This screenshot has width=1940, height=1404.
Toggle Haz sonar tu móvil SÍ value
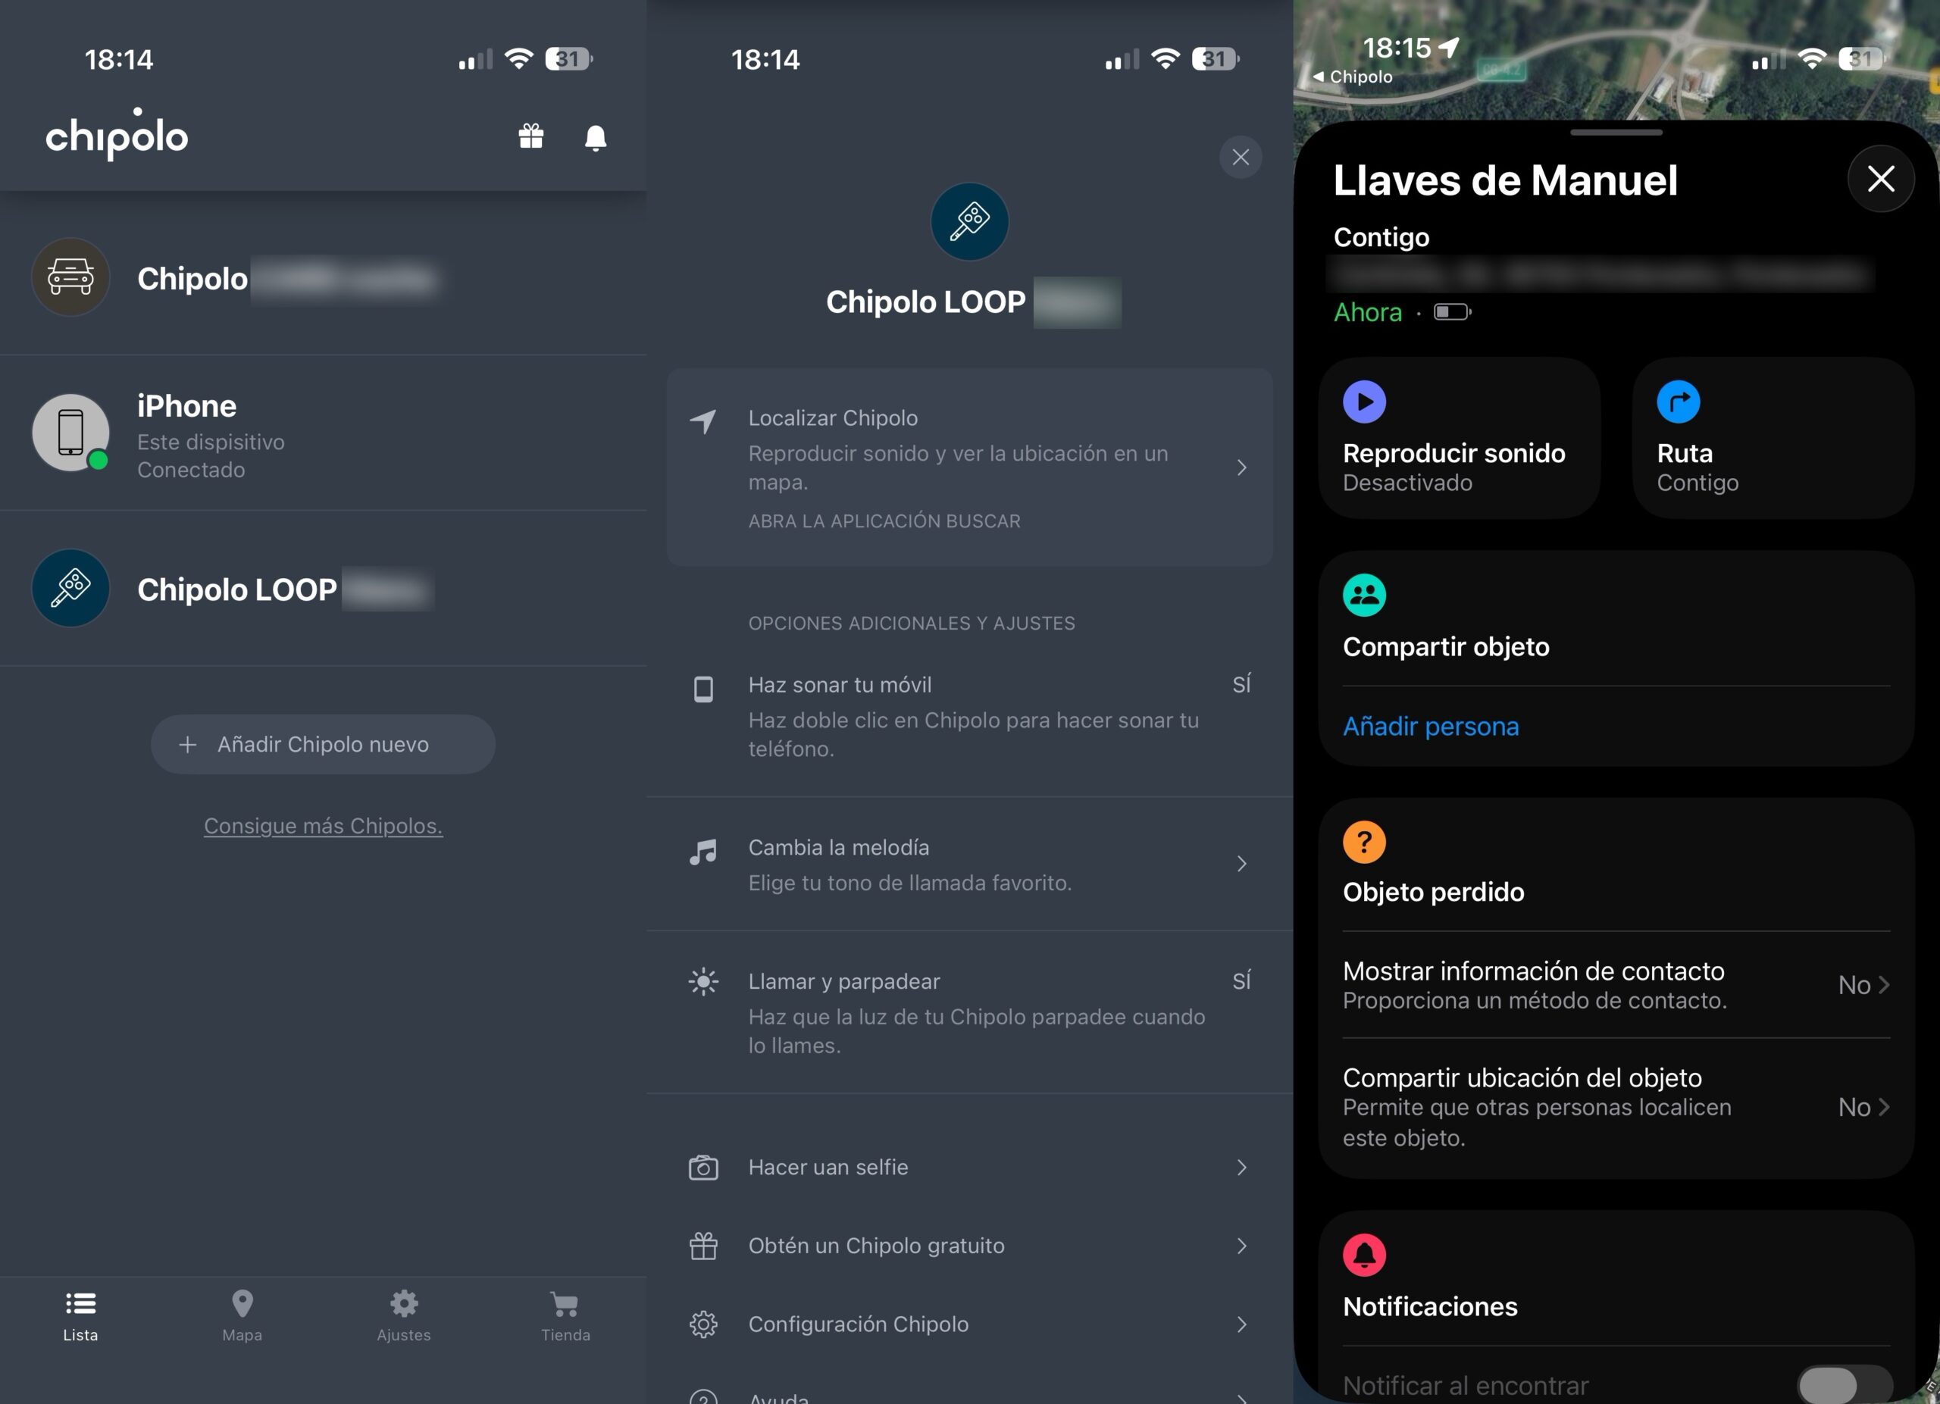click(x=1242, y=684)
